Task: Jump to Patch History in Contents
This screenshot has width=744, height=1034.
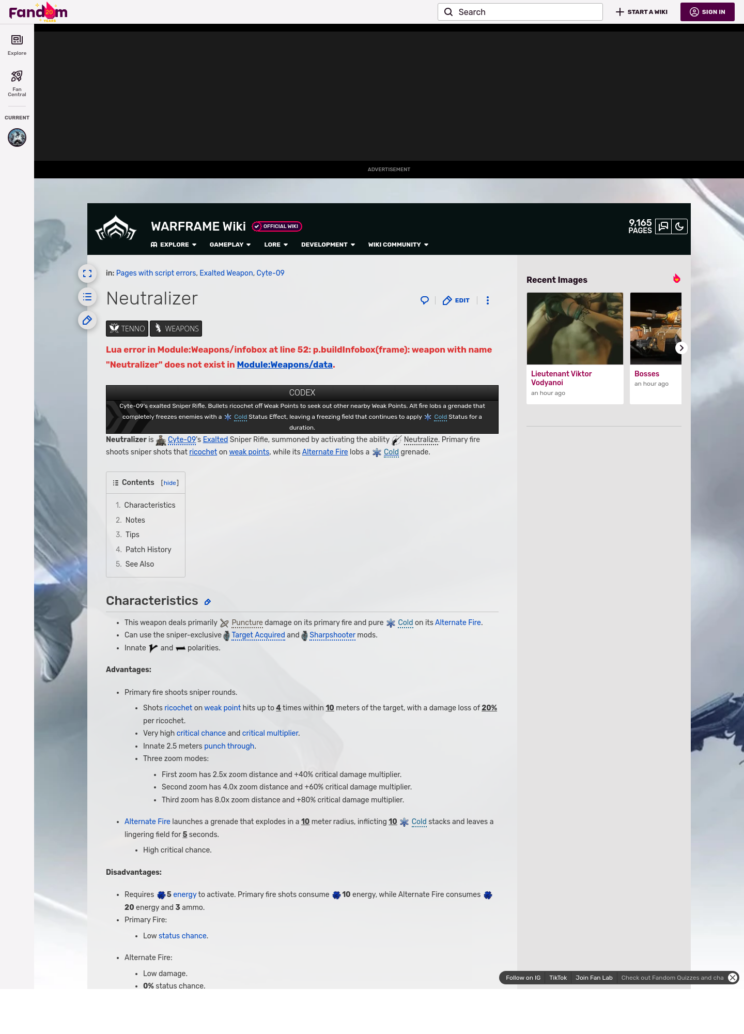Action: (x=148, y=550)
